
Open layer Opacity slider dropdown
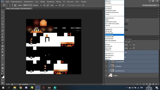pyautogui.click(x=134, y=45)
